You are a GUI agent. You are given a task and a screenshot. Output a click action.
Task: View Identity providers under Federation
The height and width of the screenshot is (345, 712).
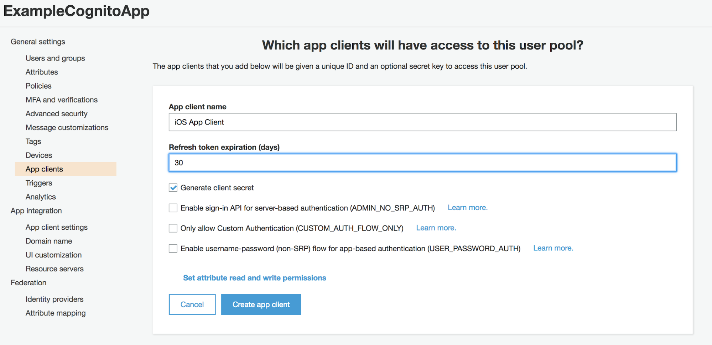click(54, 299)
